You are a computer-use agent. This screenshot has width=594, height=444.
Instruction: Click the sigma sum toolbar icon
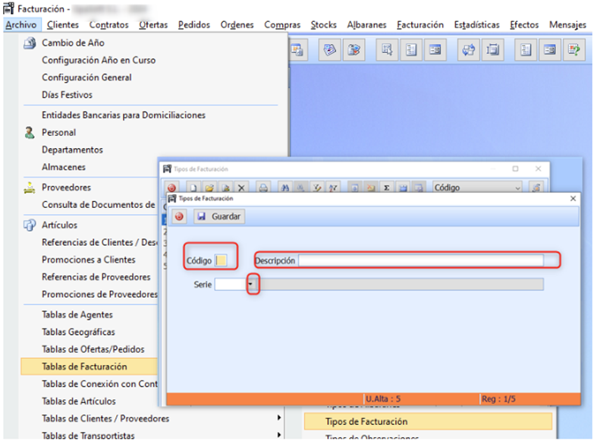tap(387, 187)
